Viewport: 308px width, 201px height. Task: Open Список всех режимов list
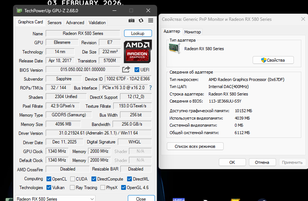coord(195,146)
